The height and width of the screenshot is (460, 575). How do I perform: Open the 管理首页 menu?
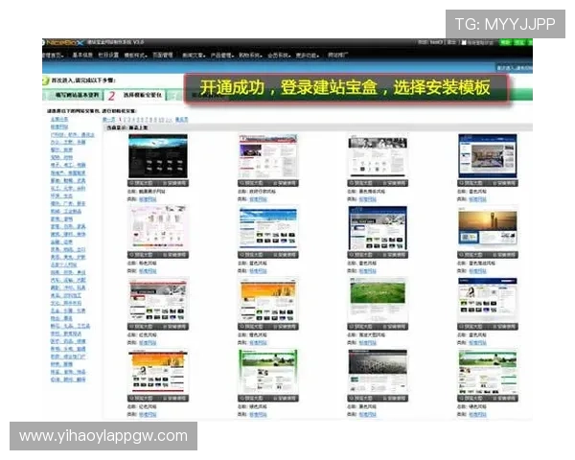coord(54,56)
